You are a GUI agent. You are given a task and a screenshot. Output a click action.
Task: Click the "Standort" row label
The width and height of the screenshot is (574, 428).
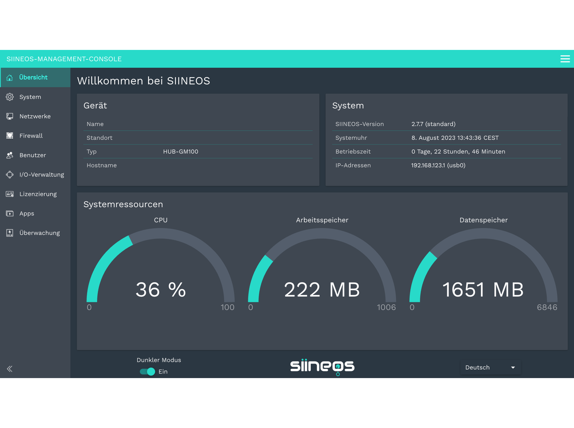(x=100, y=138)
